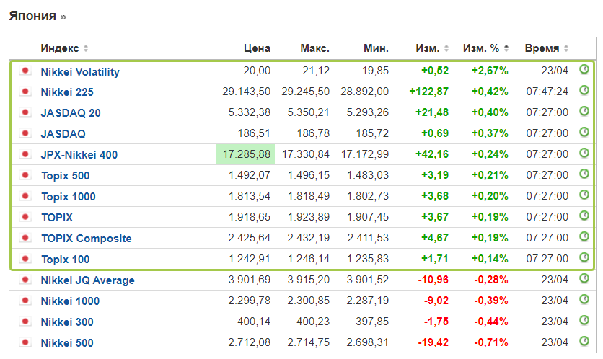This screenshot has width=603, height=359.
Task: Click TOPIX Composite price 2.425,64
Action: coord(249,239)
